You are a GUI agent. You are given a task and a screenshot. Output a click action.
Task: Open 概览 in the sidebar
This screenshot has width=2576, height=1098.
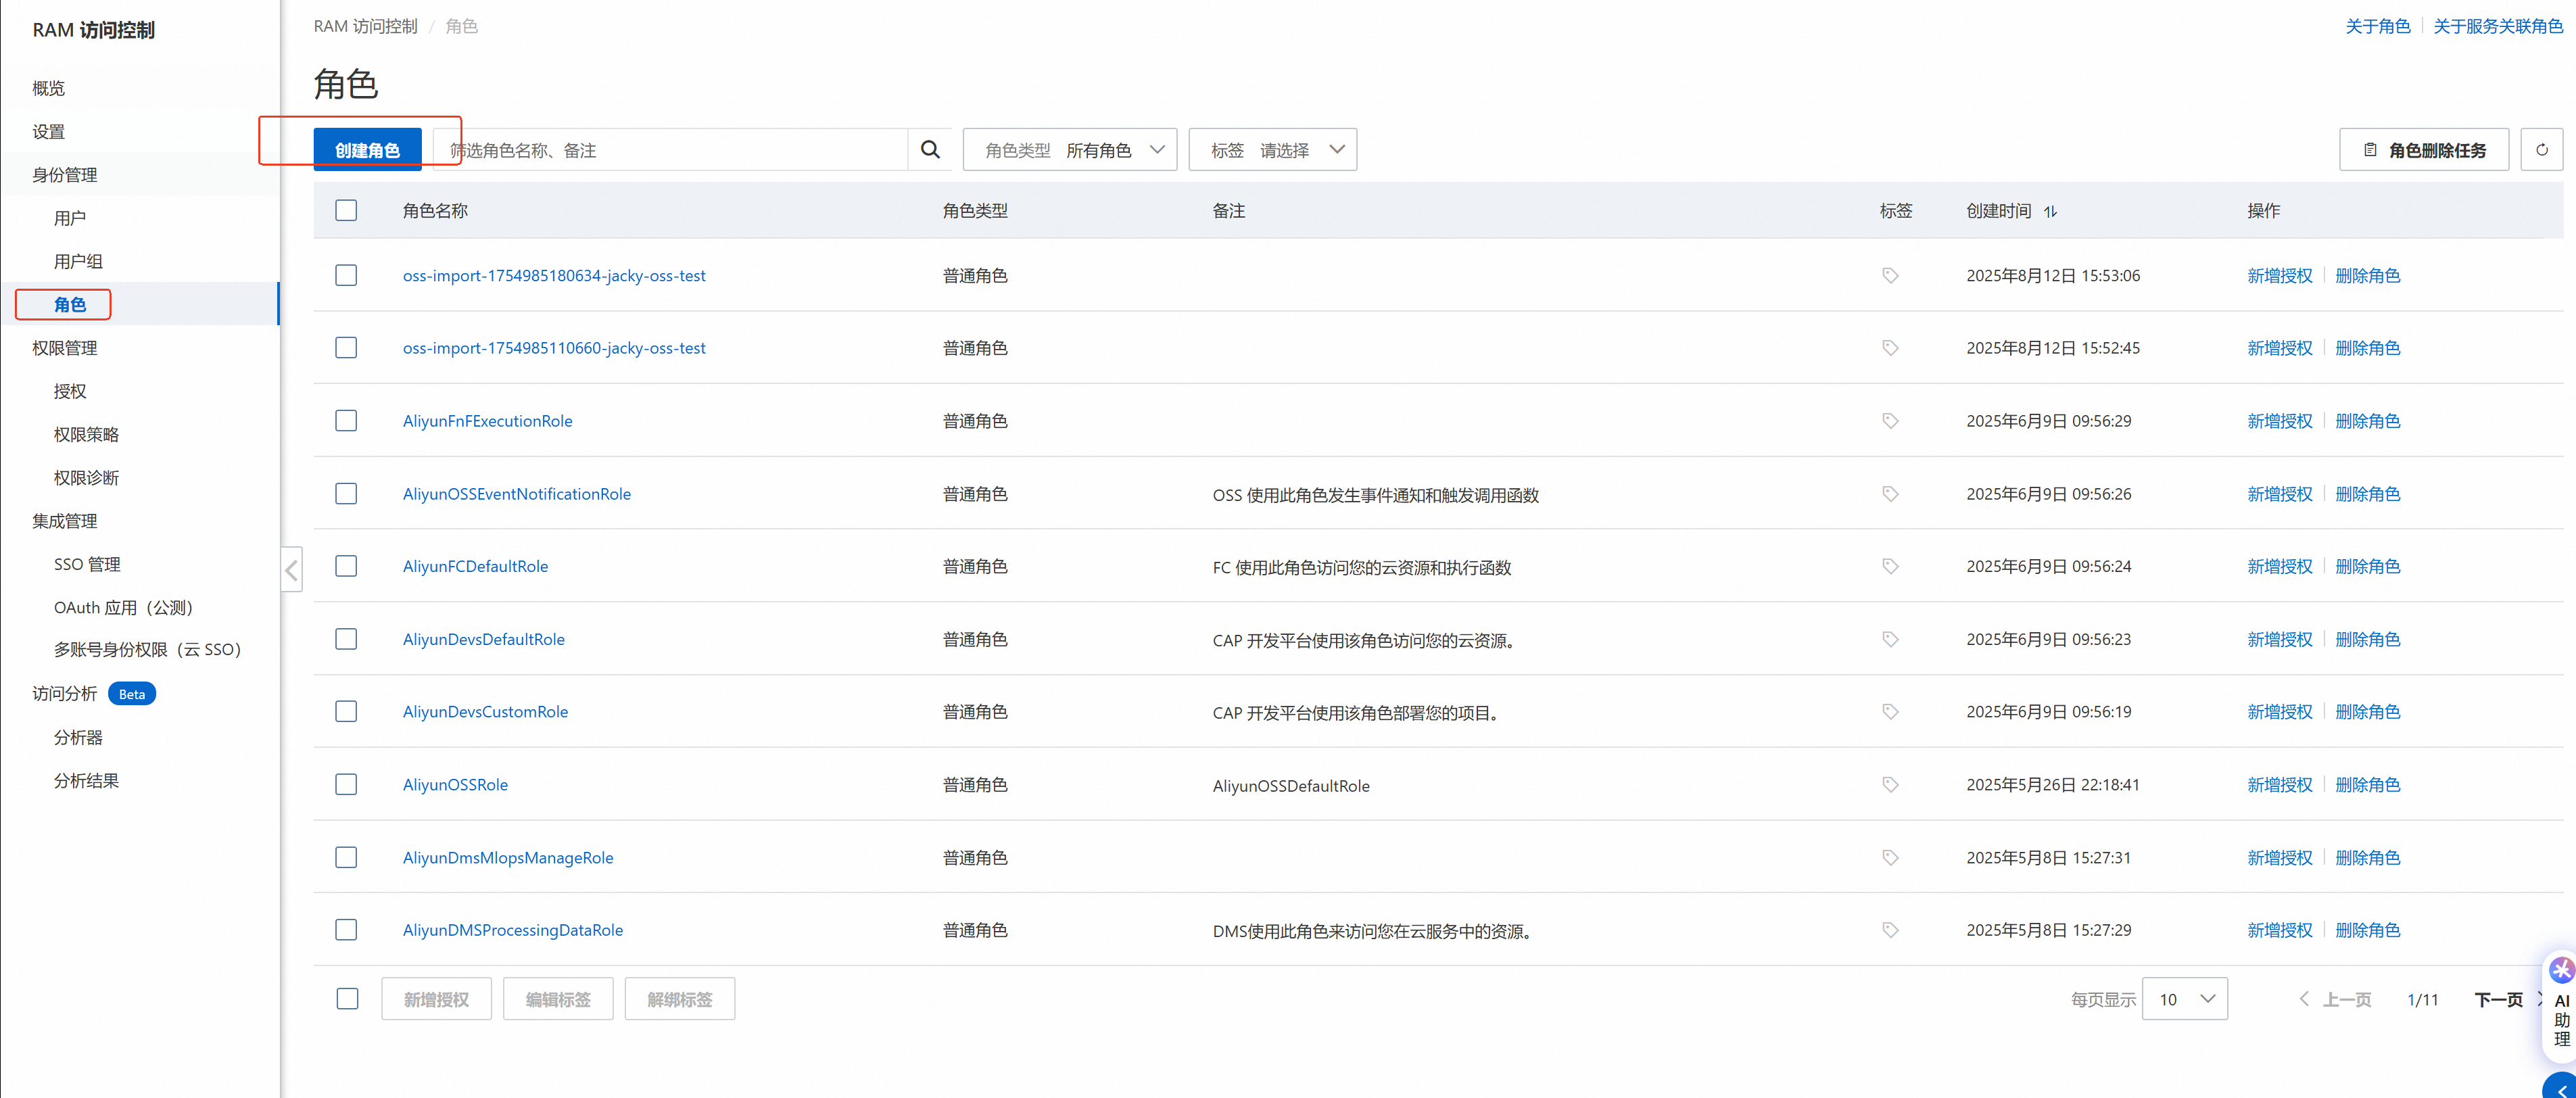49,88
